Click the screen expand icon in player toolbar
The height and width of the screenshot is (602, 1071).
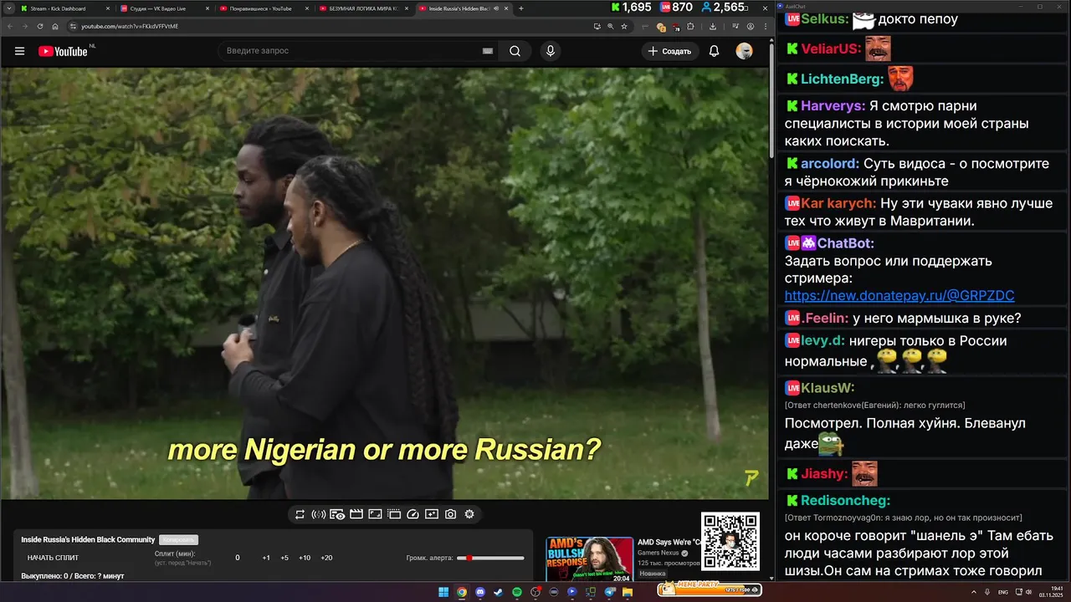pos(375,514)
